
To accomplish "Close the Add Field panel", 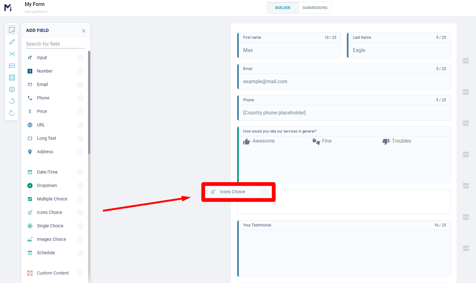I will pos(84,31).
